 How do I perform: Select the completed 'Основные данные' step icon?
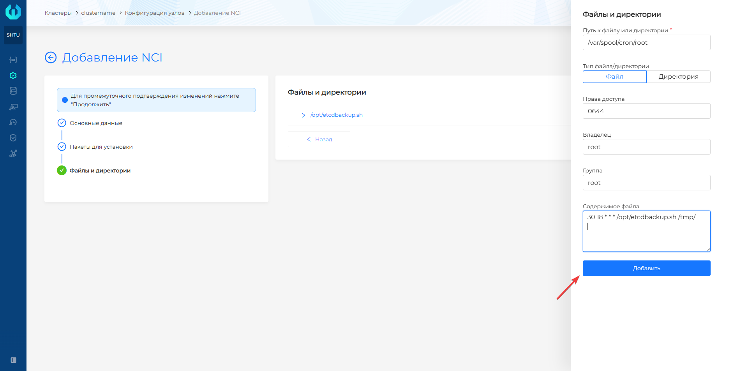pyautogui.click(x=62, y=123)
